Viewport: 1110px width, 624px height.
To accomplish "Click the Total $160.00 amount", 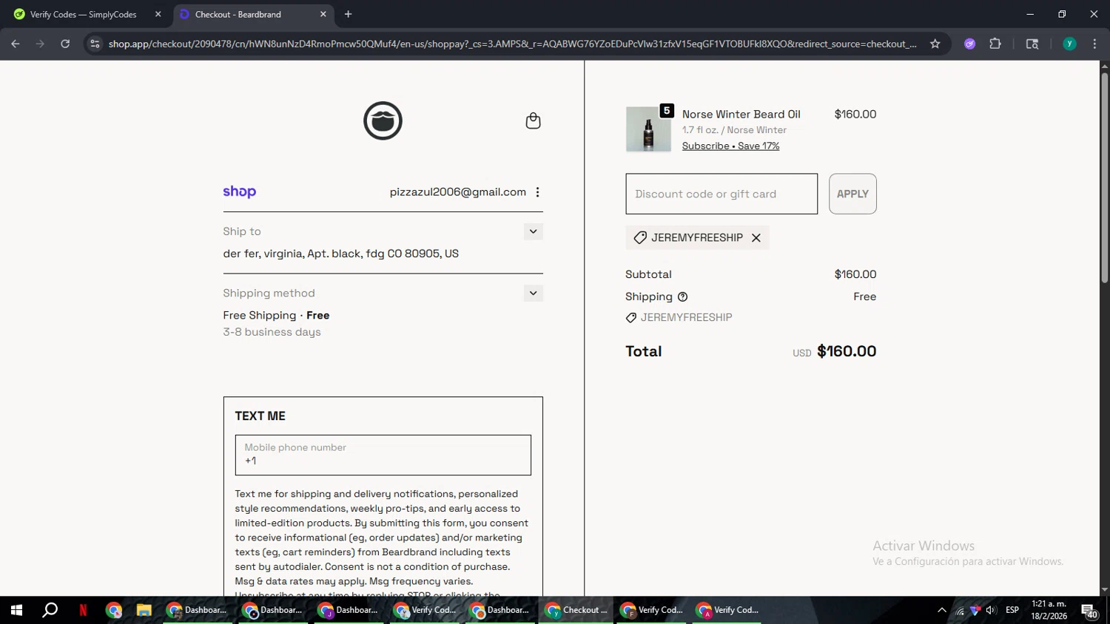I will [847, 351].
